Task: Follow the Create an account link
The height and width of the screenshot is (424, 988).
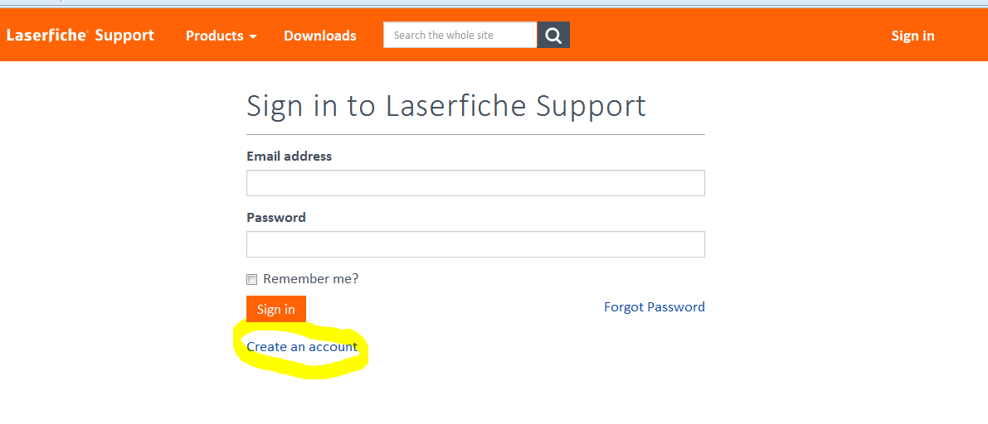Action: [302, 347]
